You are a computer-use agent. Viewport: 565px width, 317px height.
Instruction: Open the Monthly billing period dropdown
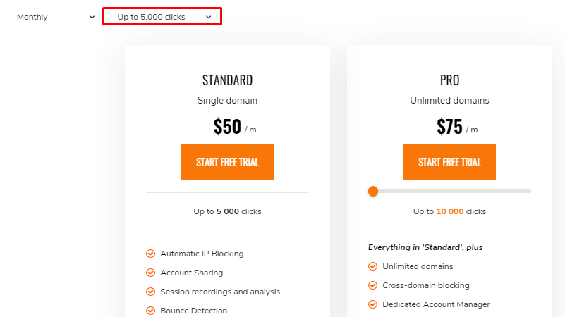tap(54, 17)
